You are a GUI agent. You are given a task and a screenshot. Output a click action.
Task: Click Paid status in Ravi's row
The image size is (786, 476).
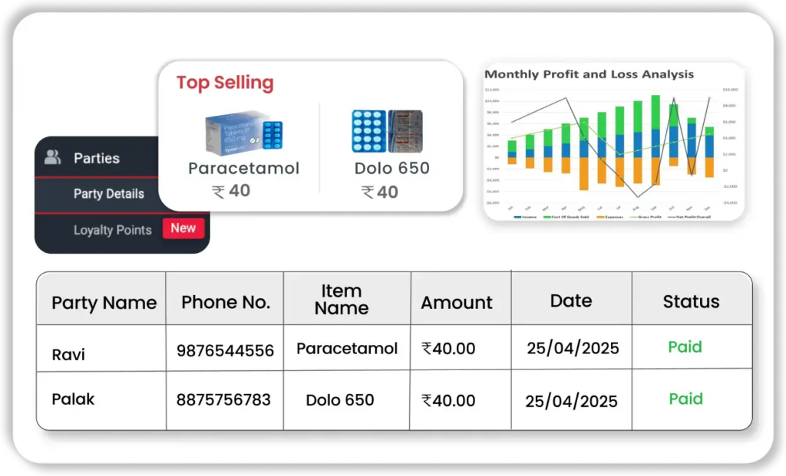pyautogui.click(x=685, y=347)
